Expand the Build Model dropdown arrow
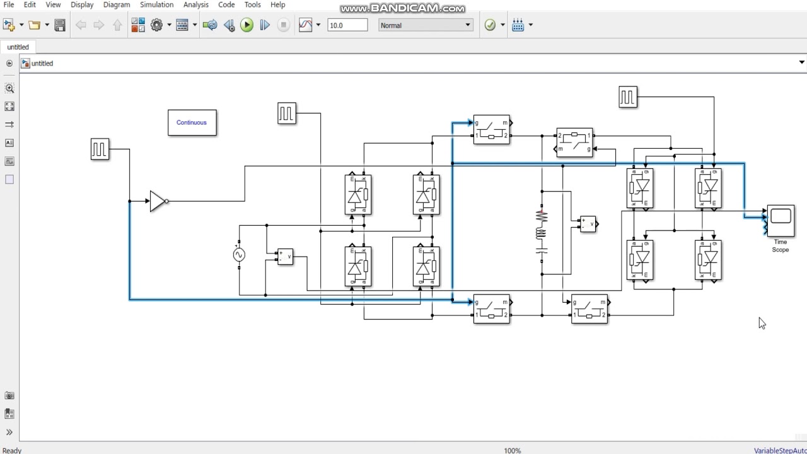This screenshot has height=454, width=807. click(531, 25)
